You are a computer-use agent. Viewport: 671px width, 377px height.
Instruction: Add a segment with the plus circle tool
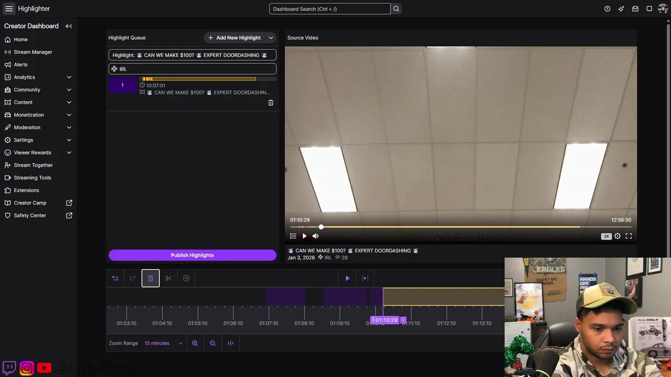(x=186, y=278)
